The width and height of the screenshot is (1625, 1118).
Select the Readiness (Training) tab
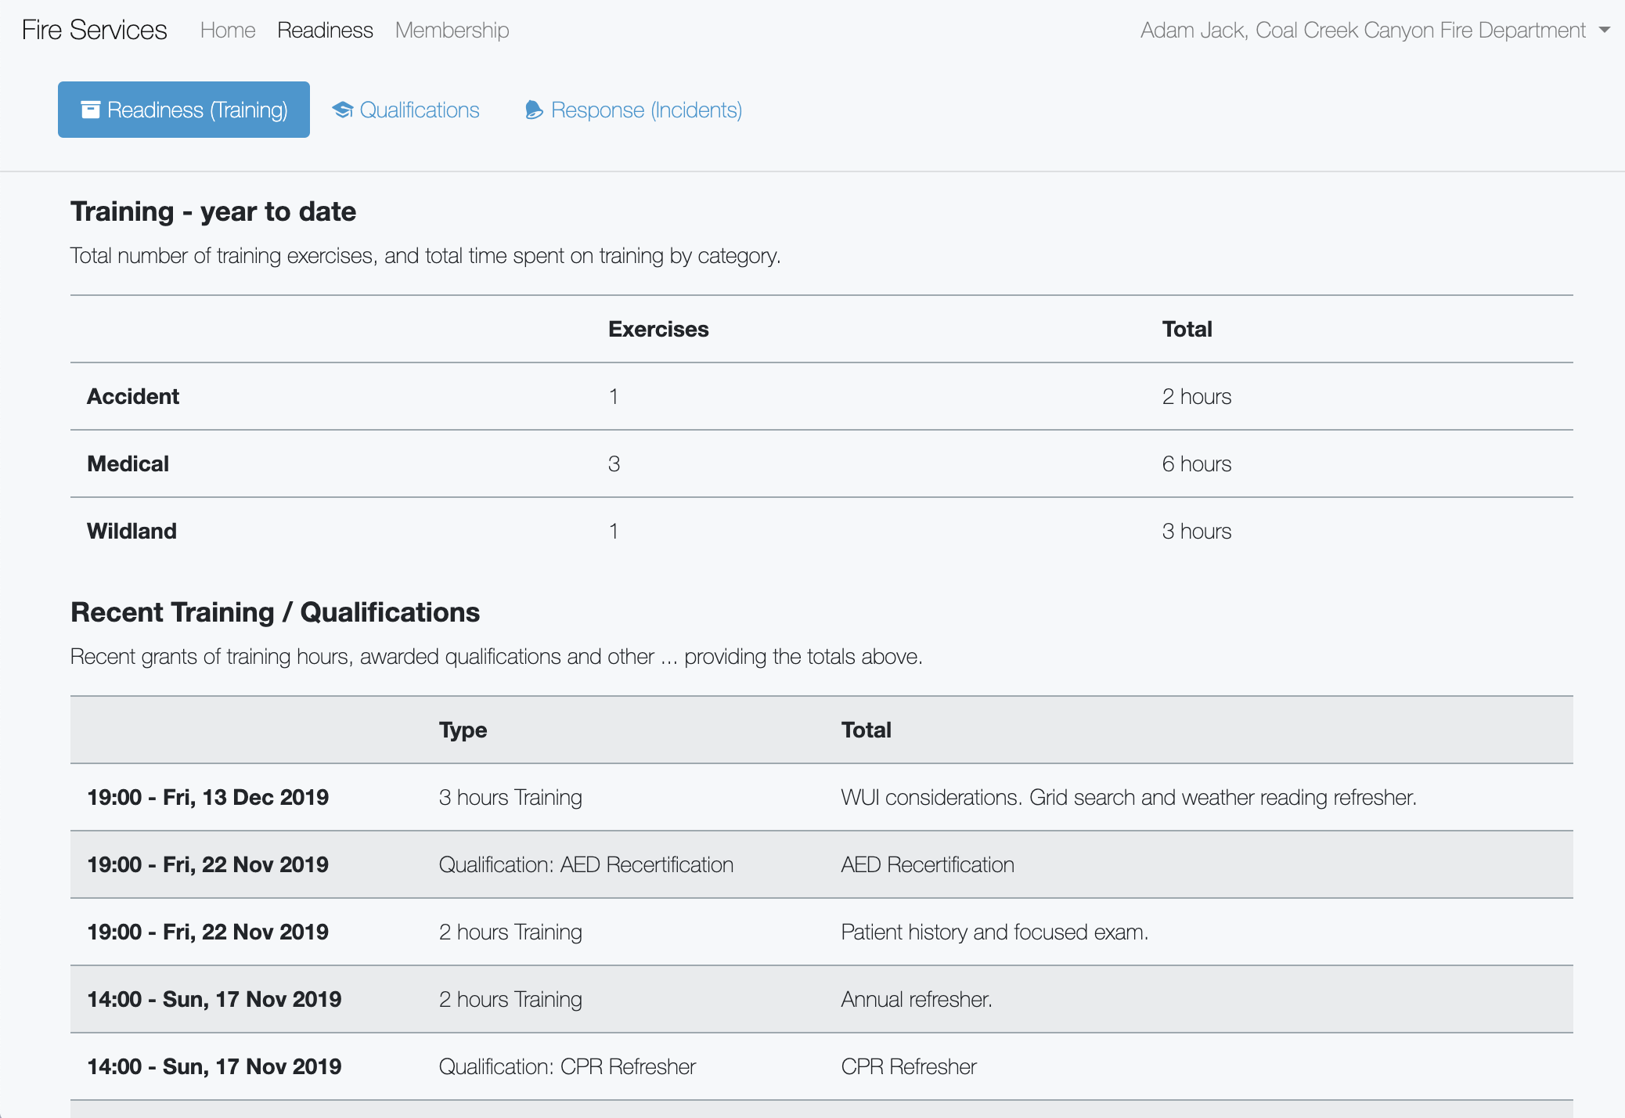183,110
